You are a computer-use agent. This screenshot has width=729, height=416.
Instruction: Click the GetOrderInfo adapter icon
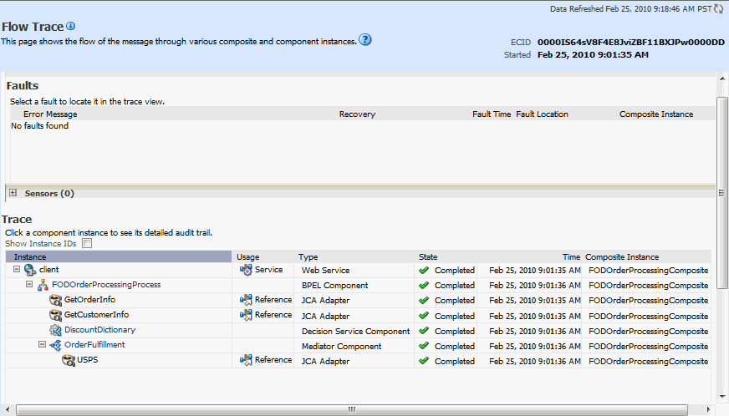(x=56, y=300)
